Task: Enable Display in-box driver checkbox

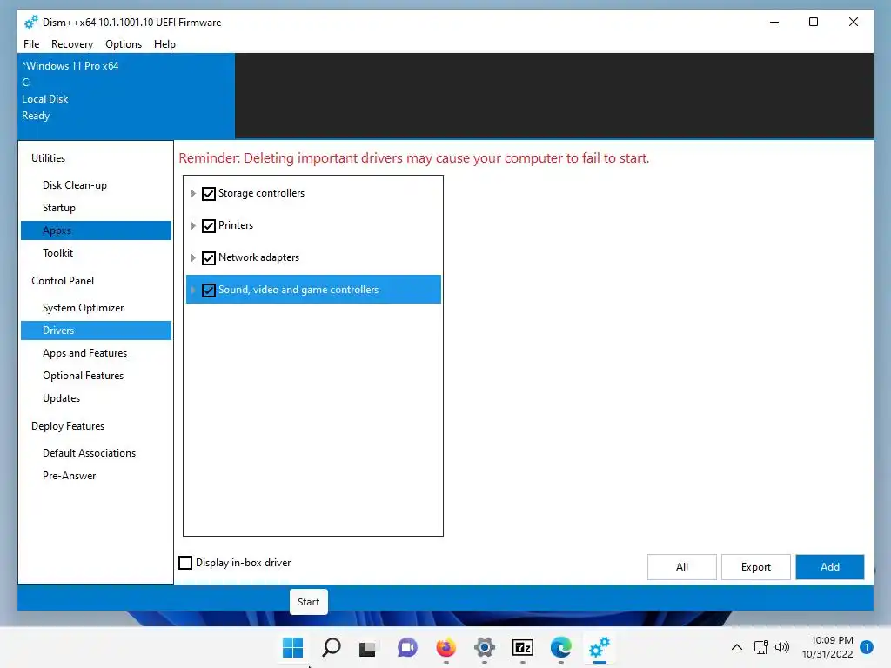Action: pyautogui.click(x=185, y=563)
